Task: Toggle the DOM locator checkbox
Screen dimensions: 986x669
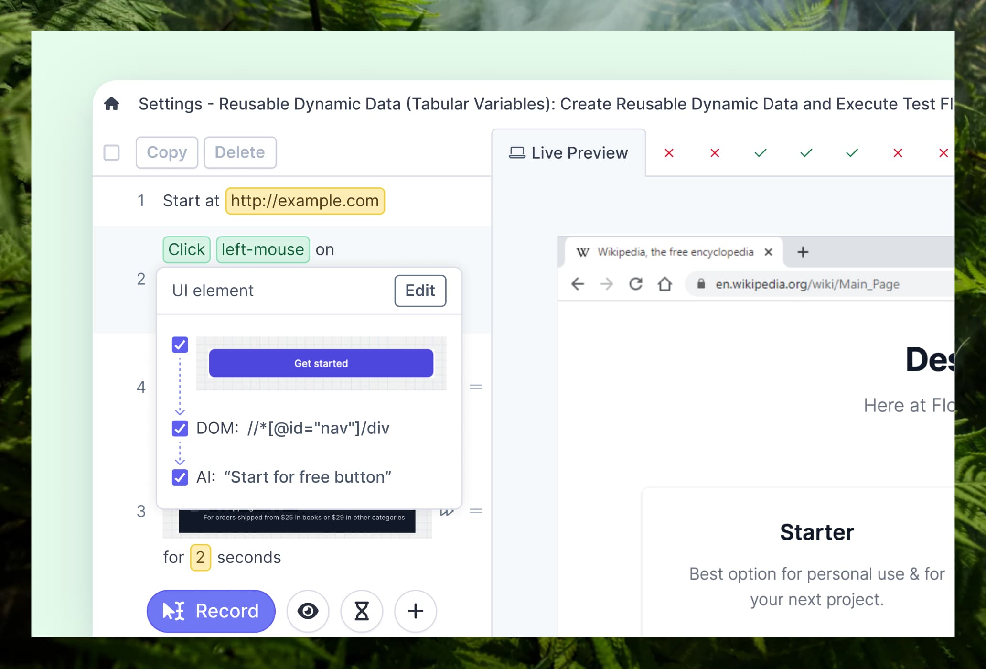Action: (x=180, y=428)
